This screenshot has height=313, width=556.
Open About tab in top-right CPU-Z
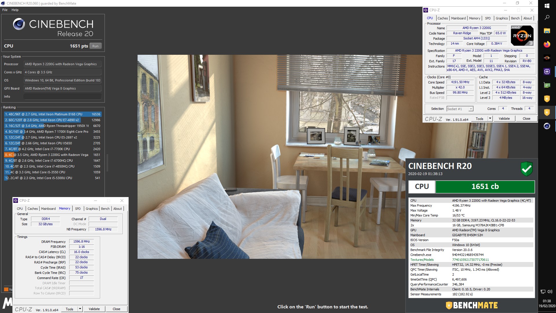point(528,18)
